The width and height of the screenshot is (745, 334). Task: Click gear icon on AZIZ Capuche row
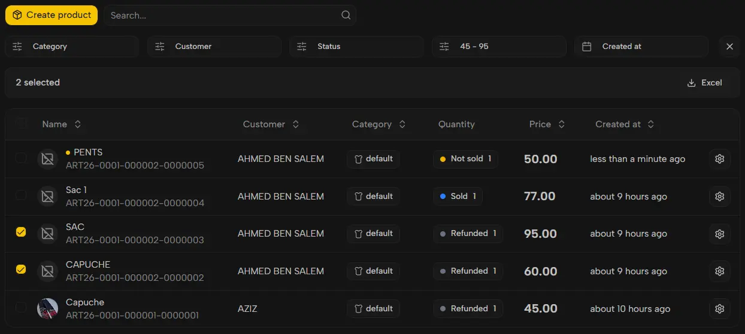point(719,309)
